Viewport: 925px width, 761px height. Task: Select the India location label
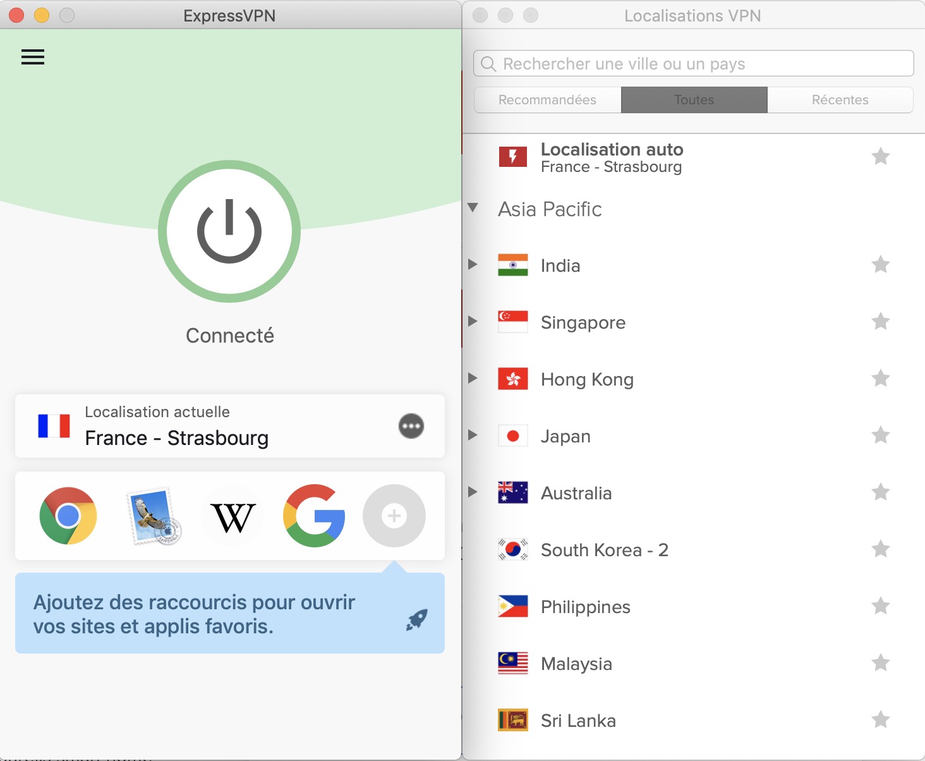click(x=560, y=265)
